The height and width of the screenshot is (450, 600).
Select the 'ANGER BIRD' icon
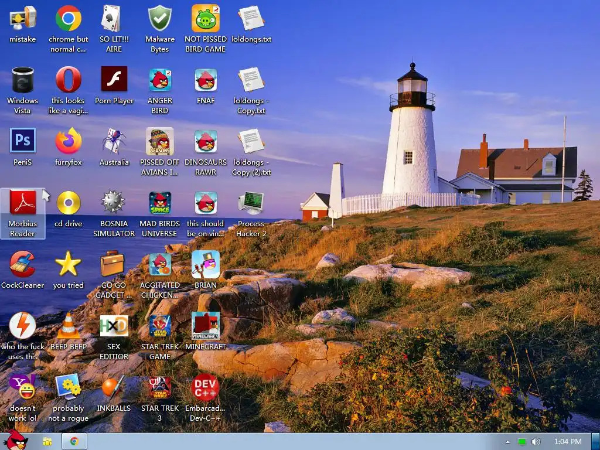pos(159,80)
